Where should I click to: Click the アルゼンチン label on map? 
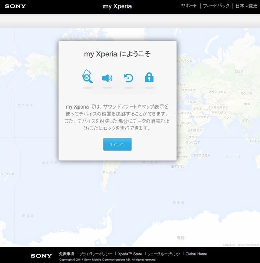[x=111, y=172]
